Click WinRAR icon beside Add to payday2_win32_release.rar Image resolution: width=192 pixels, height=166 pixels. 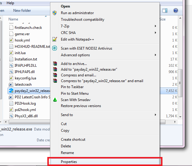[x=55, y=69]
